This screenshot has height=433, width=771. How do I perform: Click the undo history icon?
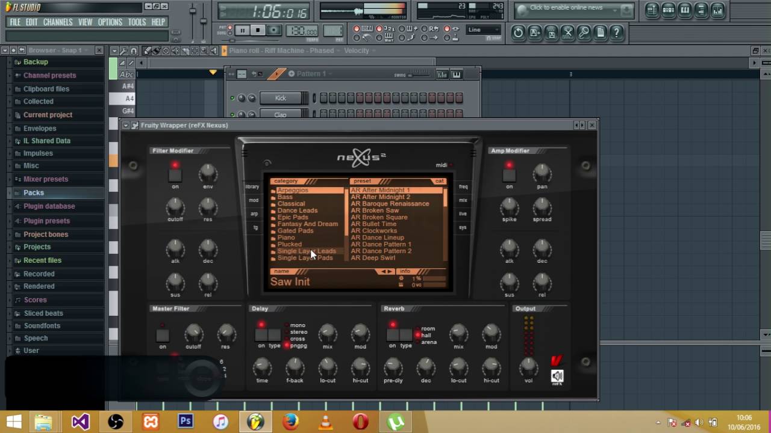click(x=518, y=32)
